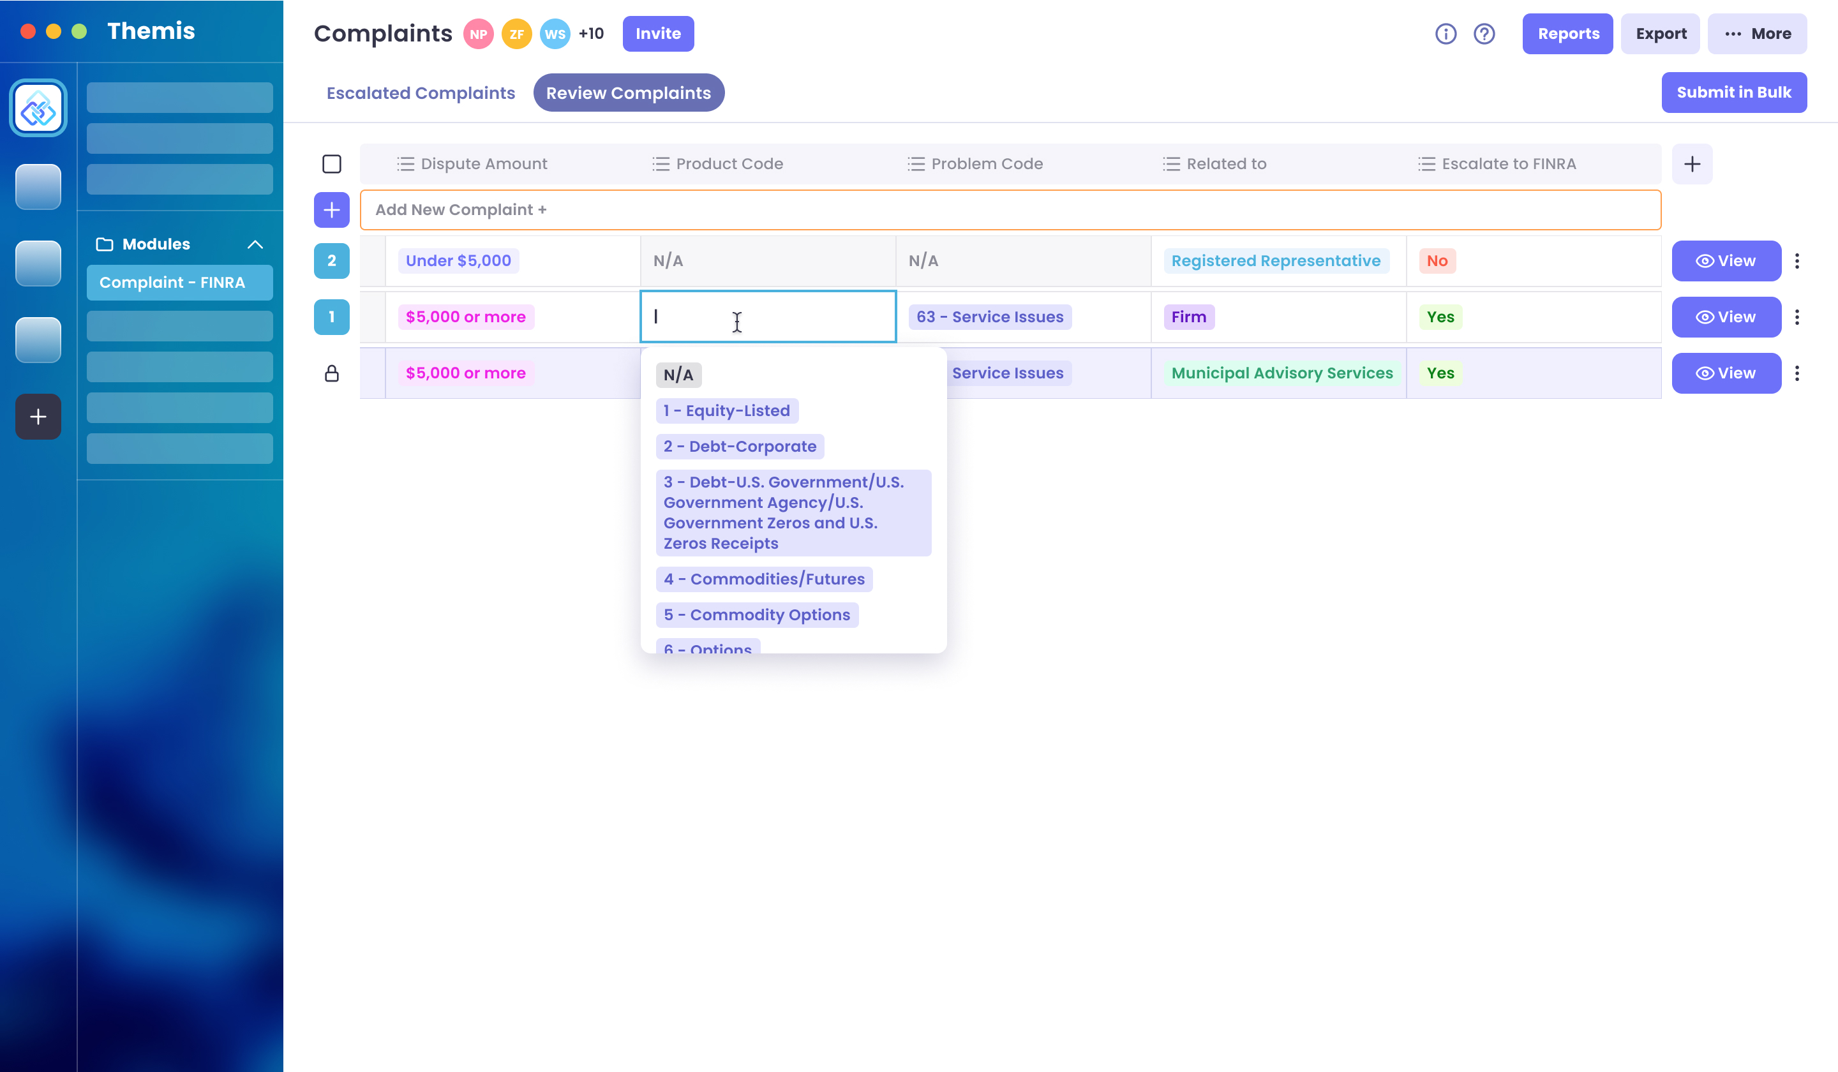1838x1072 pixels.
Task: View complaint row with Municipal Advisory Services
Action: point(1725,373)
